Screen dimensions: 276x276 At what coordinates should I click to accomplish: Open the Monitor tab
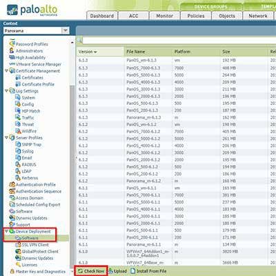pos(164,16)
